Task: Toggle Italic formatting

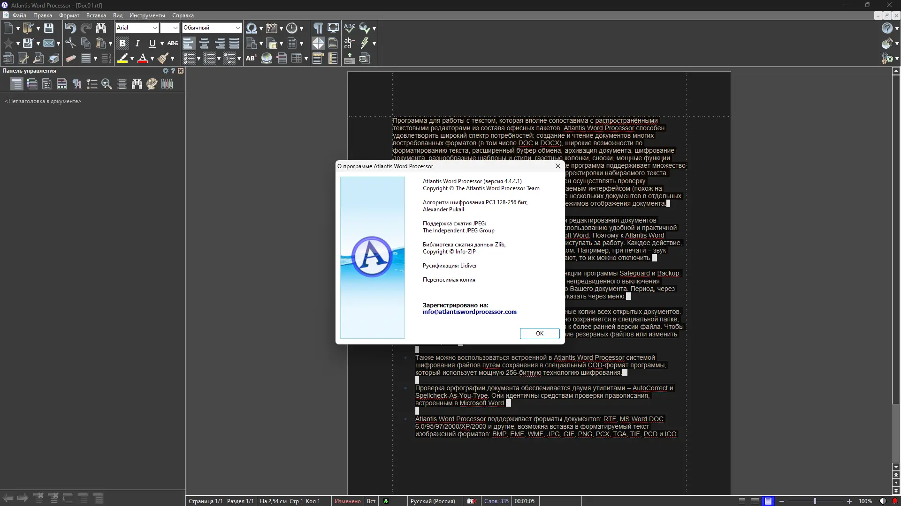Action: click(x=137, y=44)
